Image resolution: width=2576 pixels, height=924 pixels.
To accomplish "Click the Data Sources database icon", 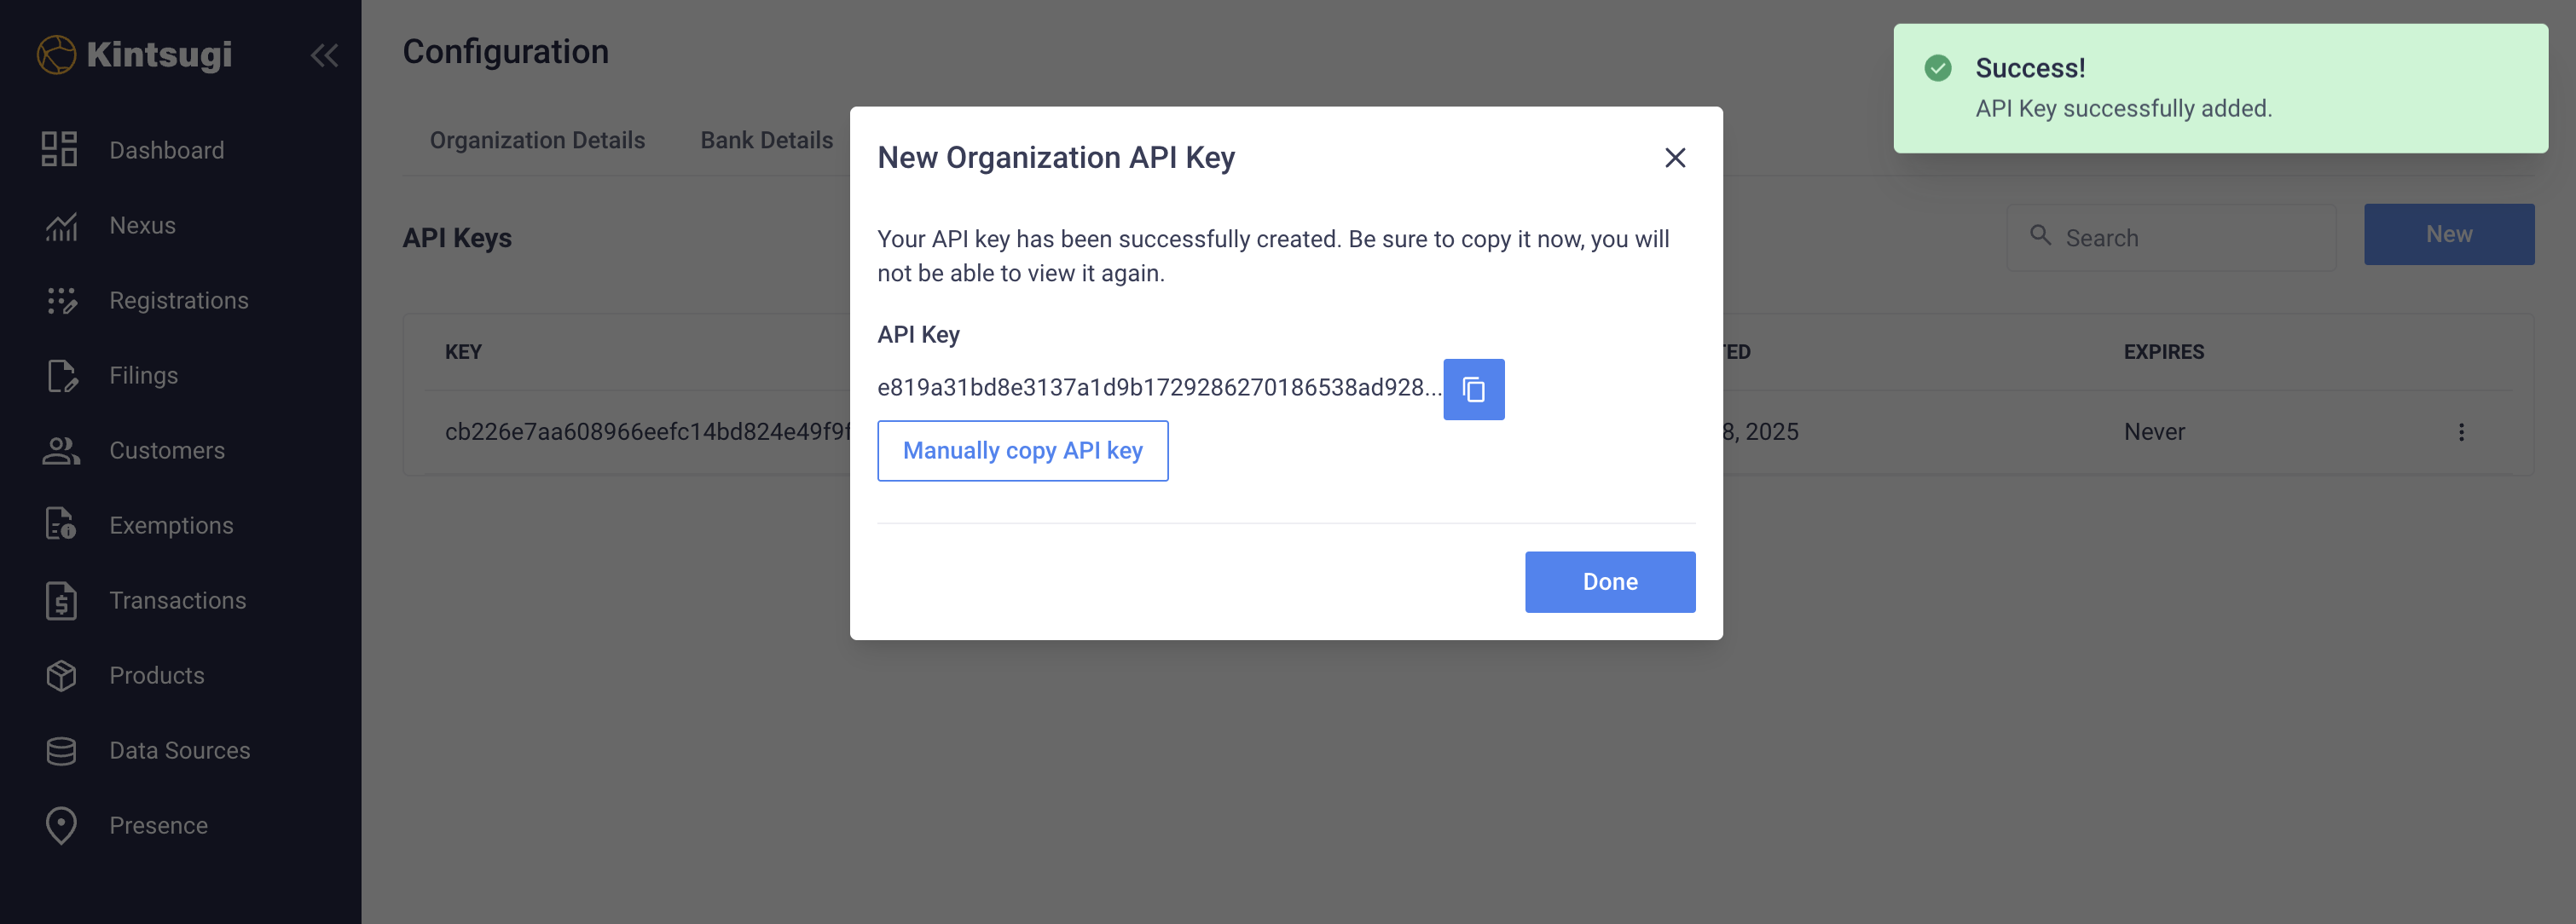I will [60, 750].
